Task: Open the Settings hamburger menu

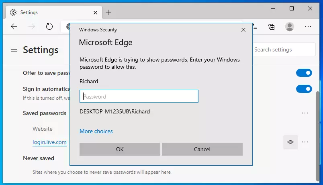Action: click(14, 50)
